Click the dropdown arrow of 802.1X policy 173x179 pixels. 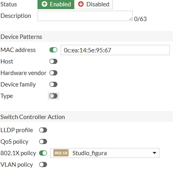point(154,153)
